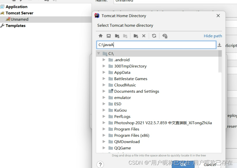
Task: Delete selected item X icon
Action: [144, 36]
